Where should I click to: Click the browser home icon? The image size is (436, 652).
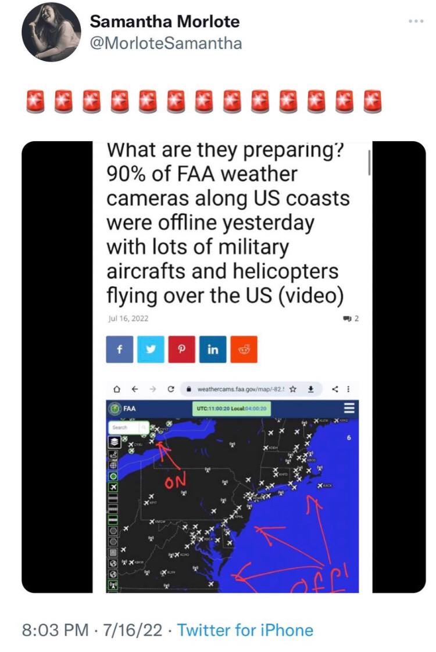click(x=117, y=390)
